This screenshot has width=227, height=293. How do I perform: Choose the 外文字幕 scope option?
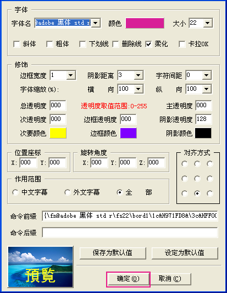pyautogui.click(x=67, y=192)
